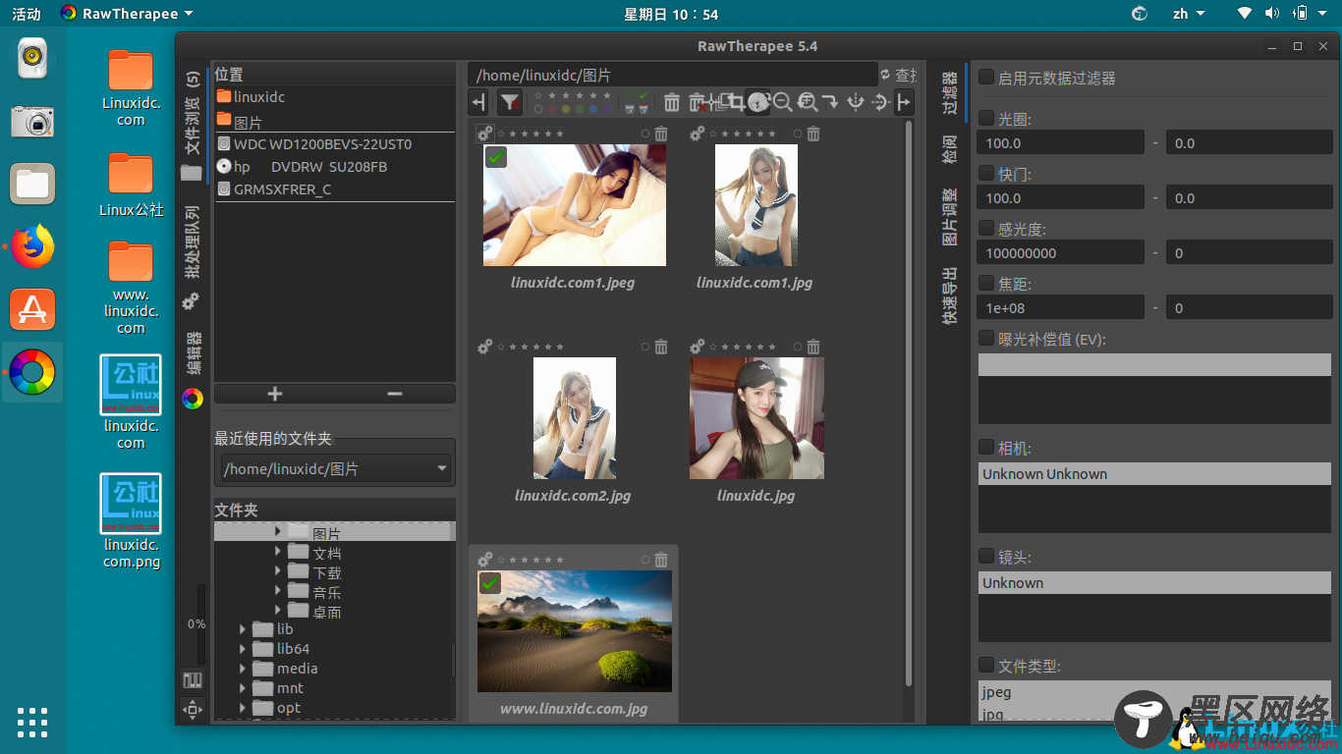Click gear icon above linuxidc.com2.jpg thumbnail
The image size is (1342, 754).
tap(484, 347)
